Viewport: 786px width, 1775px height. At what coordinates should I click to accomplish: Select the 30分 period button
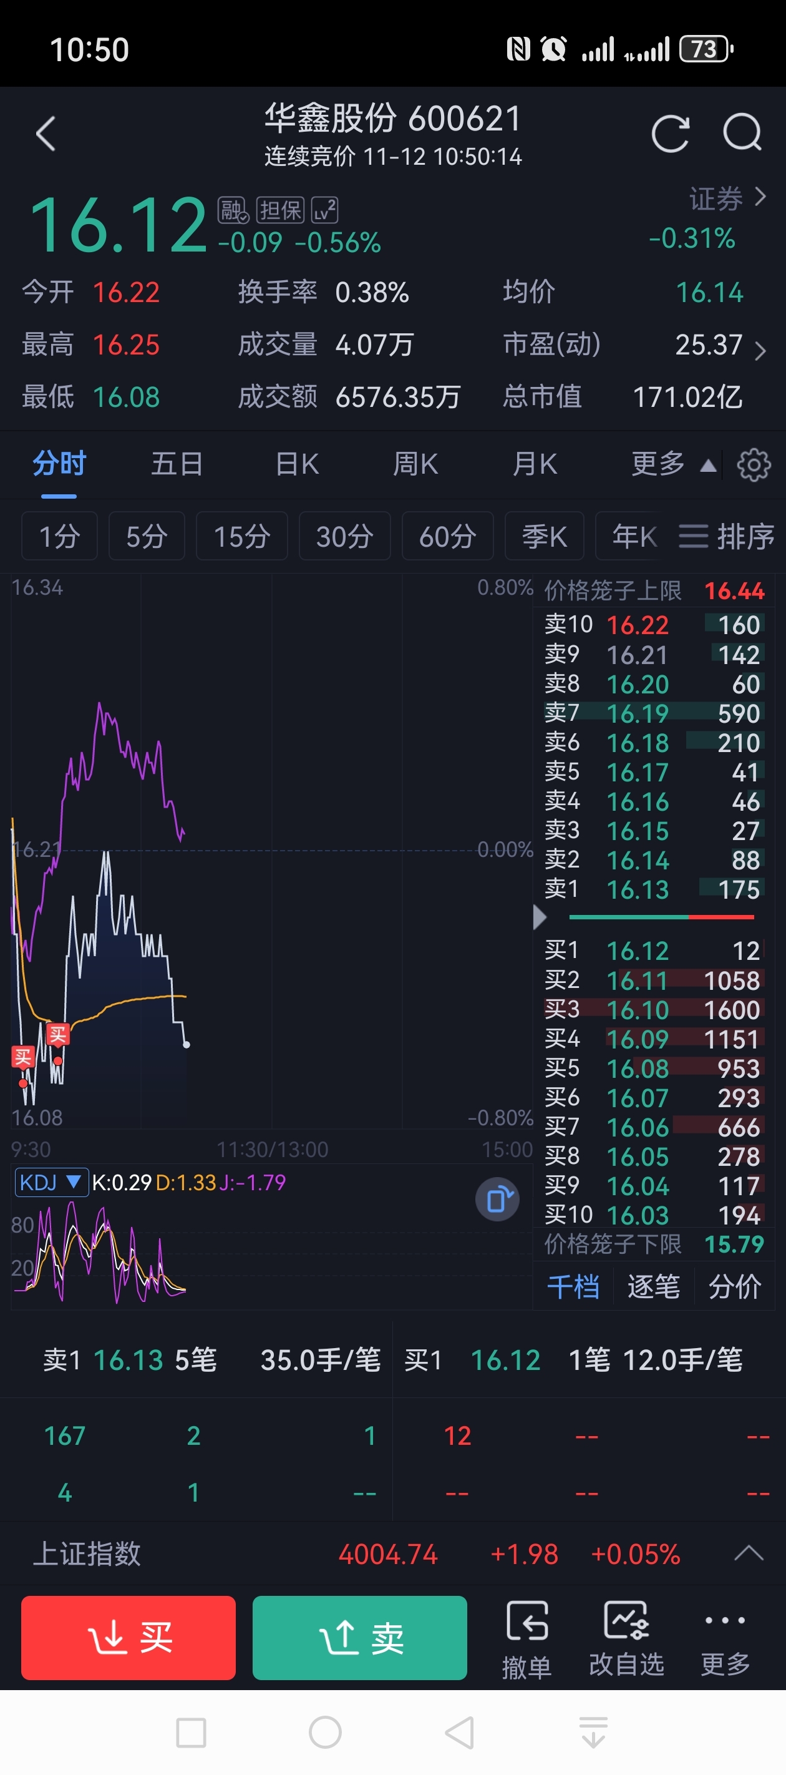344,536
